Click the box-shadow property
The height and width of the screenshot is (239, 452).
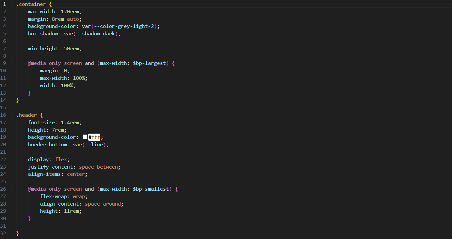tap(43, 34)
